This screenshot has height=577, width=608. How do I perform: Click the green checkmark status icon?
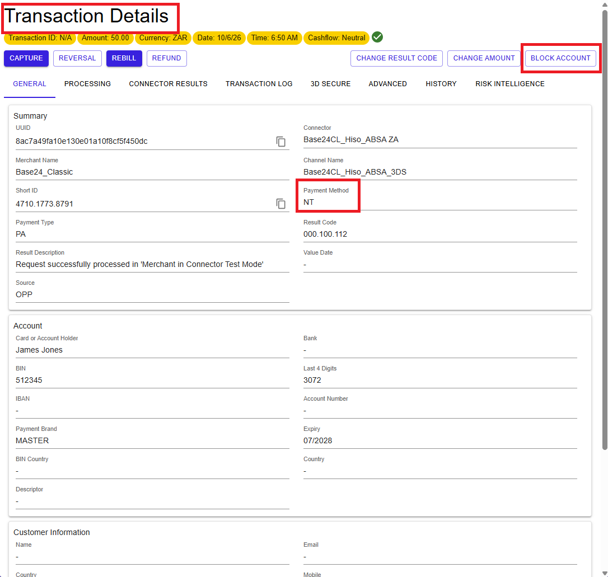click(x=377, y=37)
